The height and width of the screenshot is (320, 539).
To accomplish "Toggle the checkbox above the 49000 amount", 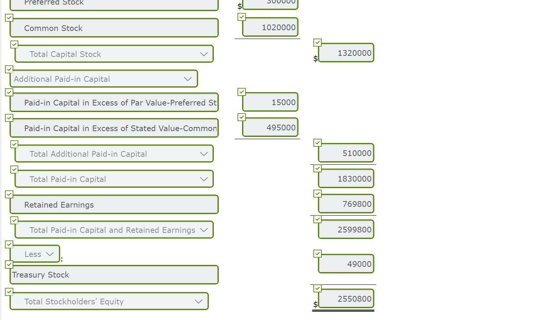I will point(317,253).
